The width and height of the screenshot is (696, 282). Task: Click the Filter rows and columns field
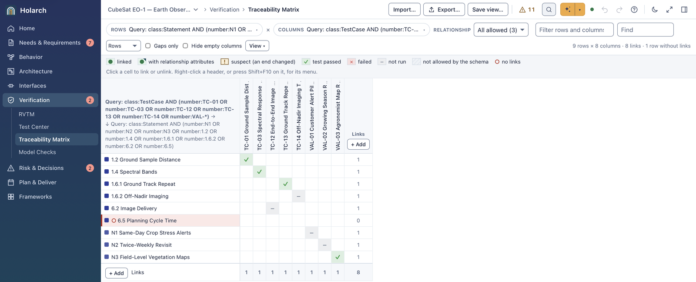point(574,30)
